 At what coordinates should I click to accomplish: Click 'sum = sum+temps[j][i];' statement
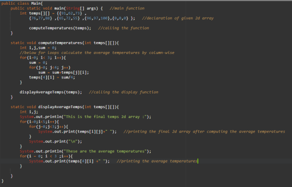(64, 73)
